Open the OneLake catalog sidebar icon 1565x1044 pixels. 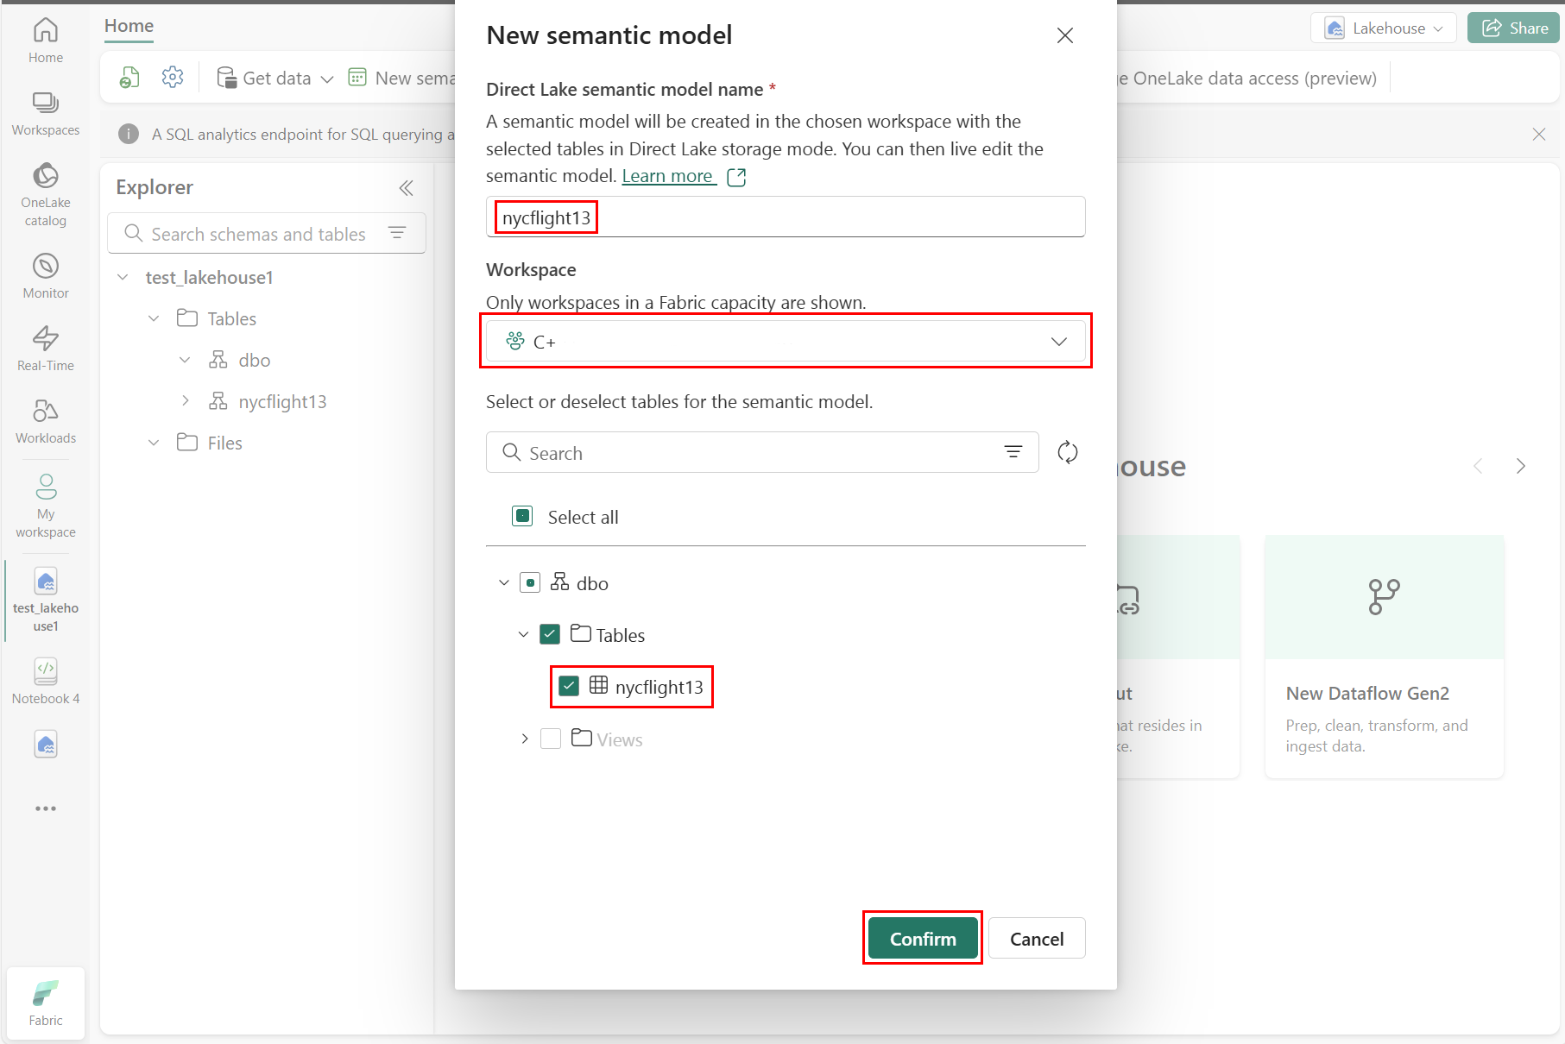click(x=46, y=194)
